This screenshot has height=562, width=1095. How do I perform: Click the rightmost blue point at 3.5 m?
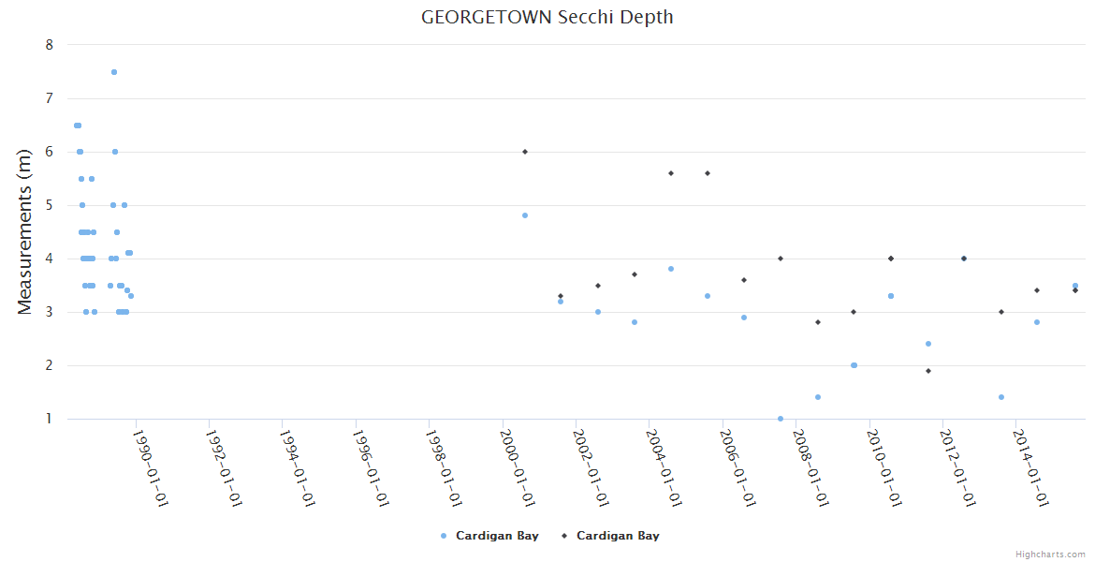[1075, 286]
